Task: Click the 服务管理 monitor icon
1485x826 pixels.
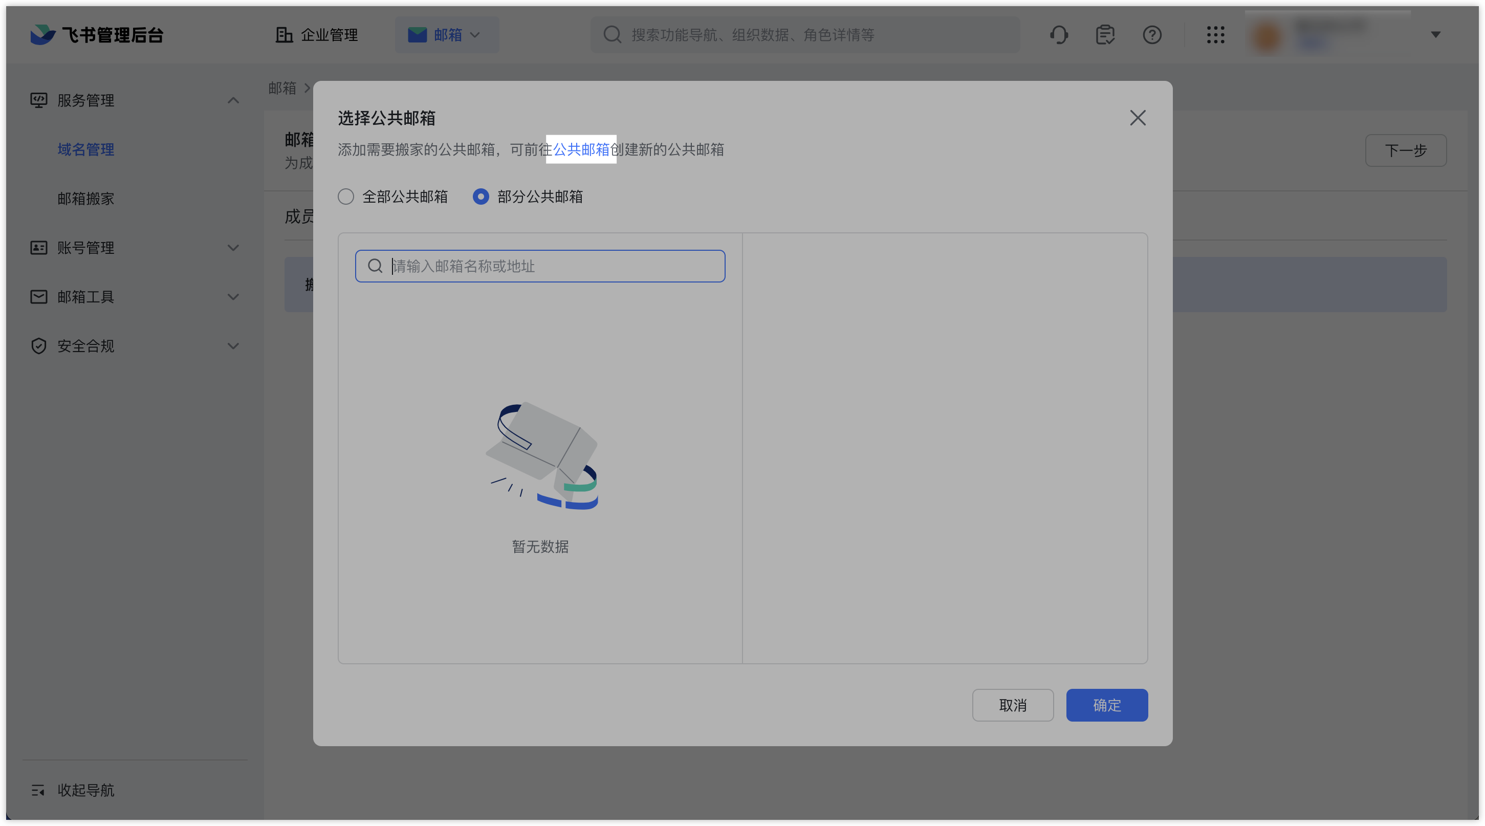Action: click(x=38, y=100)
